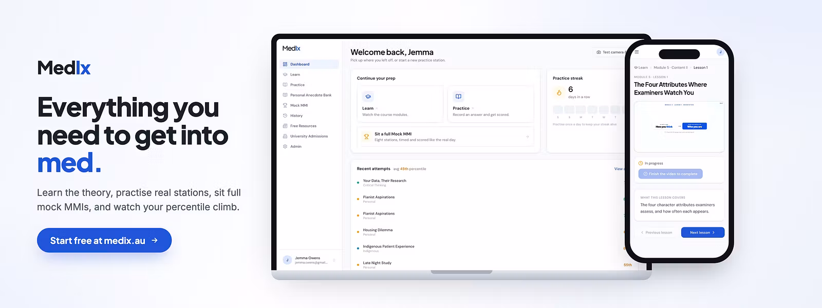Viewport: 822px width, 308px height.
Task: Click Start free at medix.au button
Action: point(104,240)
